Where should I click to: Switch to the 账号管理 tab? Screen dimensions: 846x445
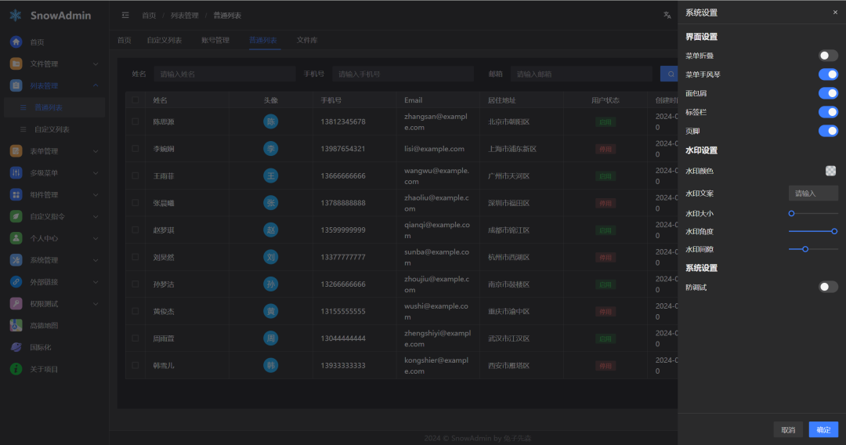pyautogui.click(x=215, y=40)
